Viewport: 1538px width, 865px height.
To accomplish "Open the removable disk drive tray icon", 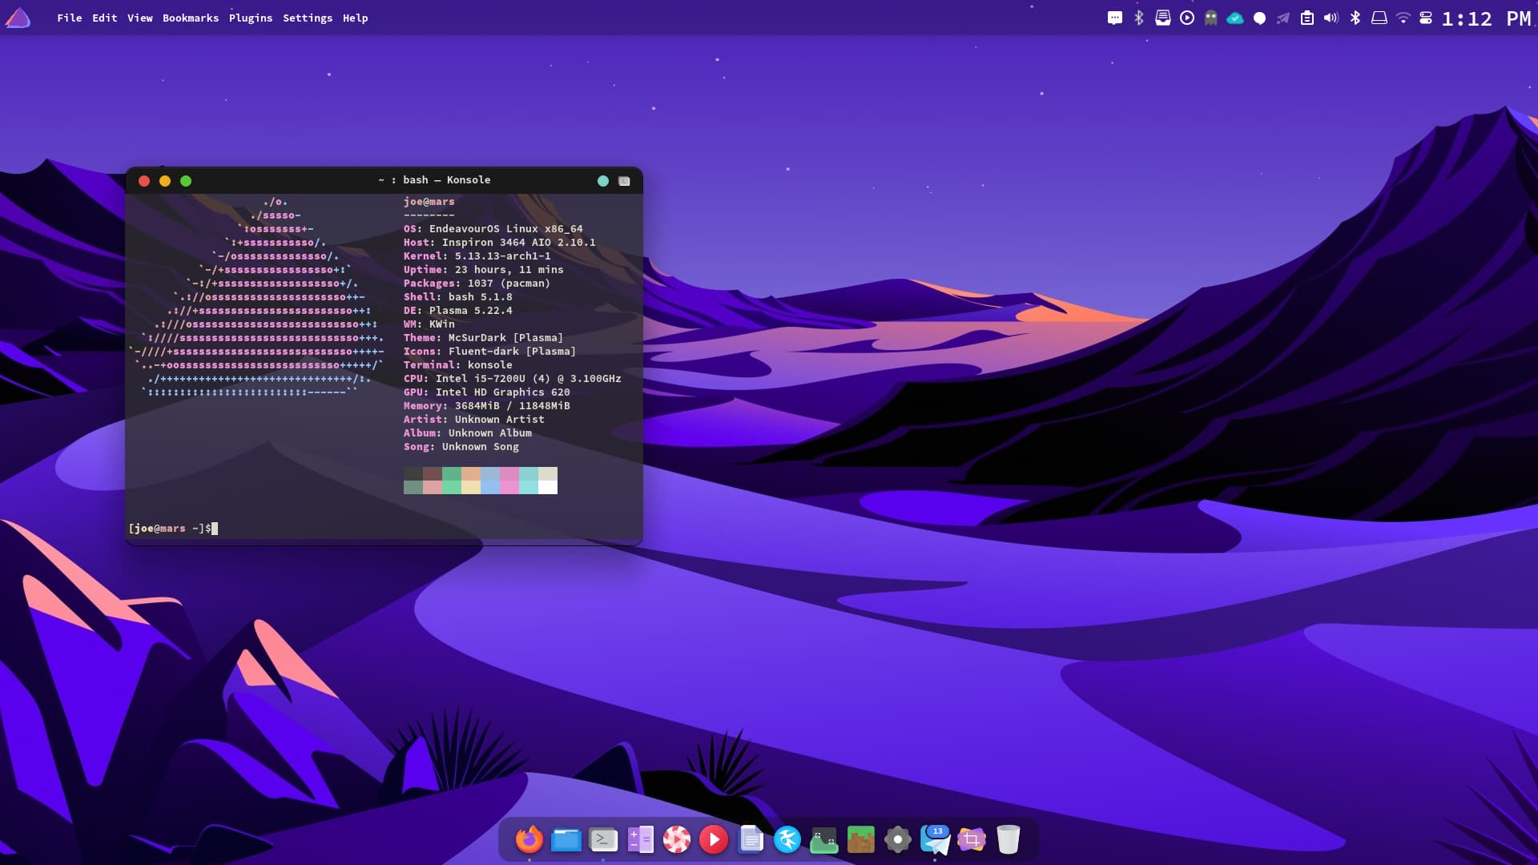I will pos(1379,18).
